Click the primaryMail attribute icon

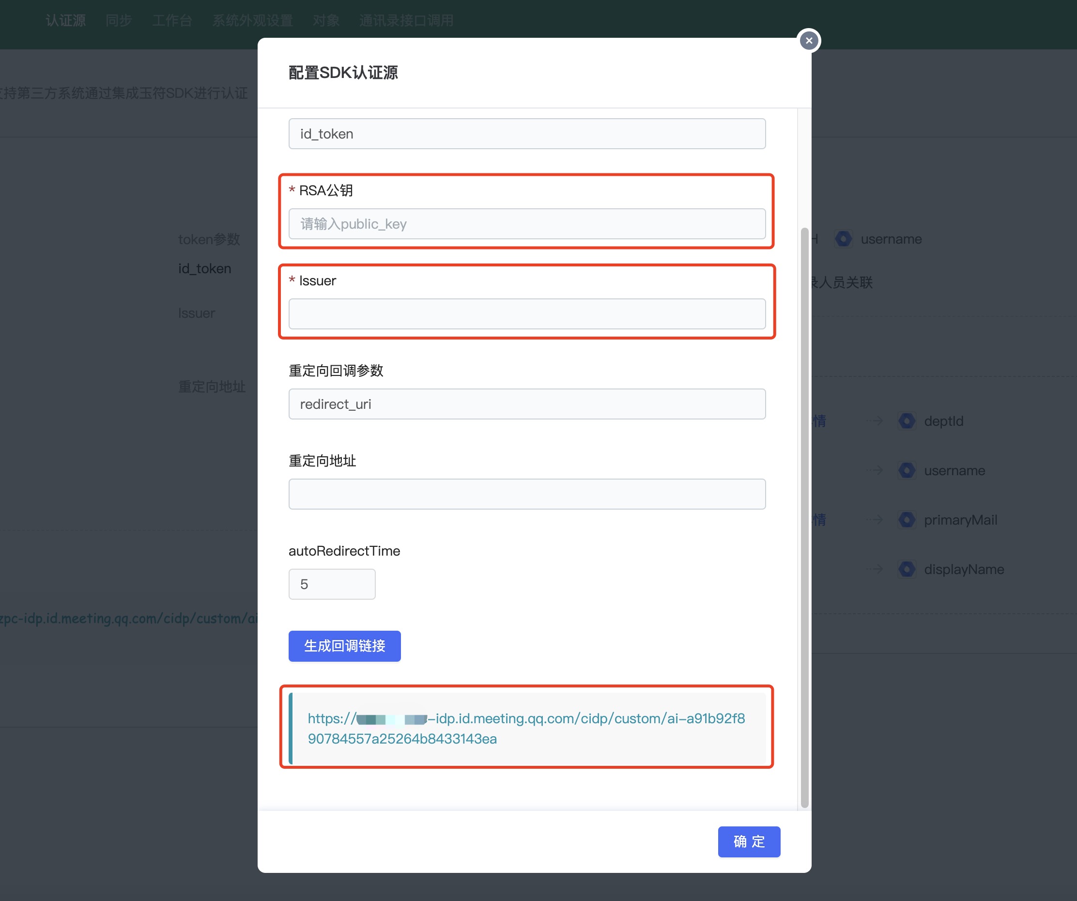(907, 519)
